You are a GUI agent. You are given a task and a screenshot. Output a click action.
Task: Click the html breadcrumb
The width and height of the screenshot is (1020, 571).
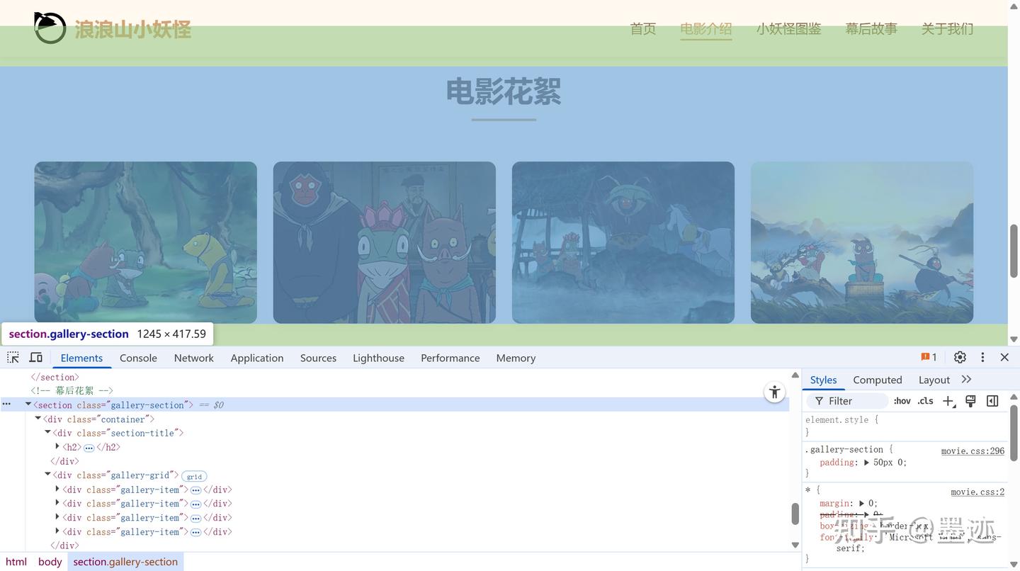pyautogui.click(x=16, y=562)
